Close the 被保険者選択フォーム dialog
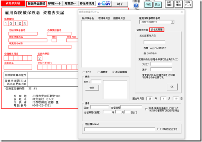The width and height of the screenshot is (202, 142). pyautogui.click(x=182, y=12)
